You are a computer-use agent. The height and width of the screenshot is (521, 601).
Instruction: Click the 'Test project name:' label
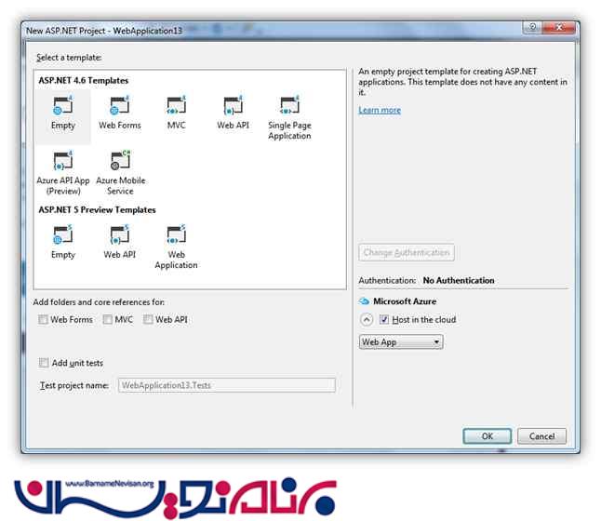click(74, 385)
